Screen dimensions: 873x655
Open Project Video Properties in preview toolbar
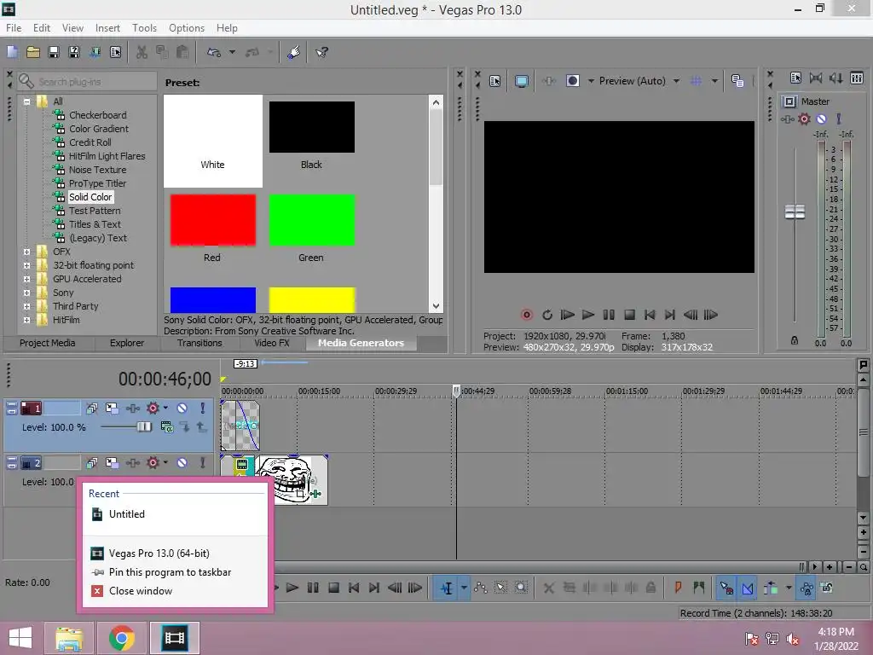(x=495, y=81)
